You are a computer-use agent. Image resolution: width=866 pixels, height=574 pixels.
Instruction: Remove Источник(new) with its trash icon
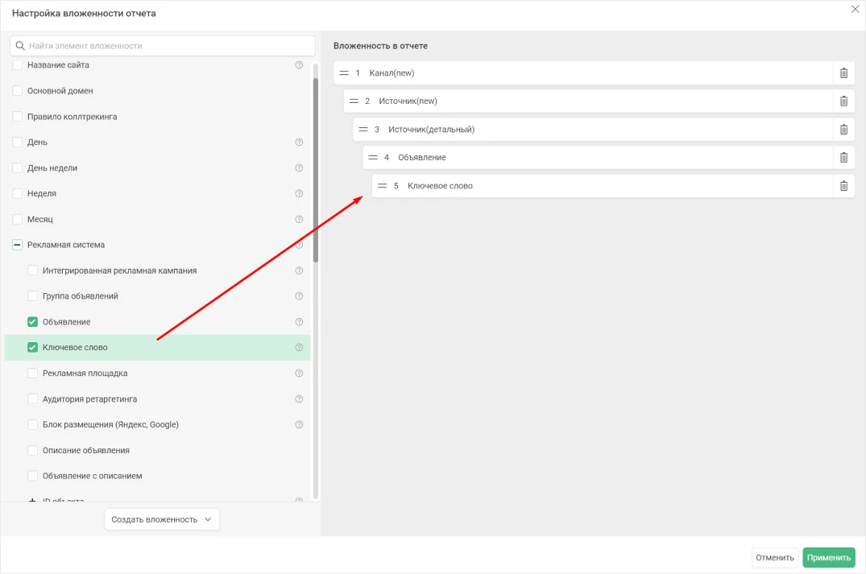[x=843, y=101]
